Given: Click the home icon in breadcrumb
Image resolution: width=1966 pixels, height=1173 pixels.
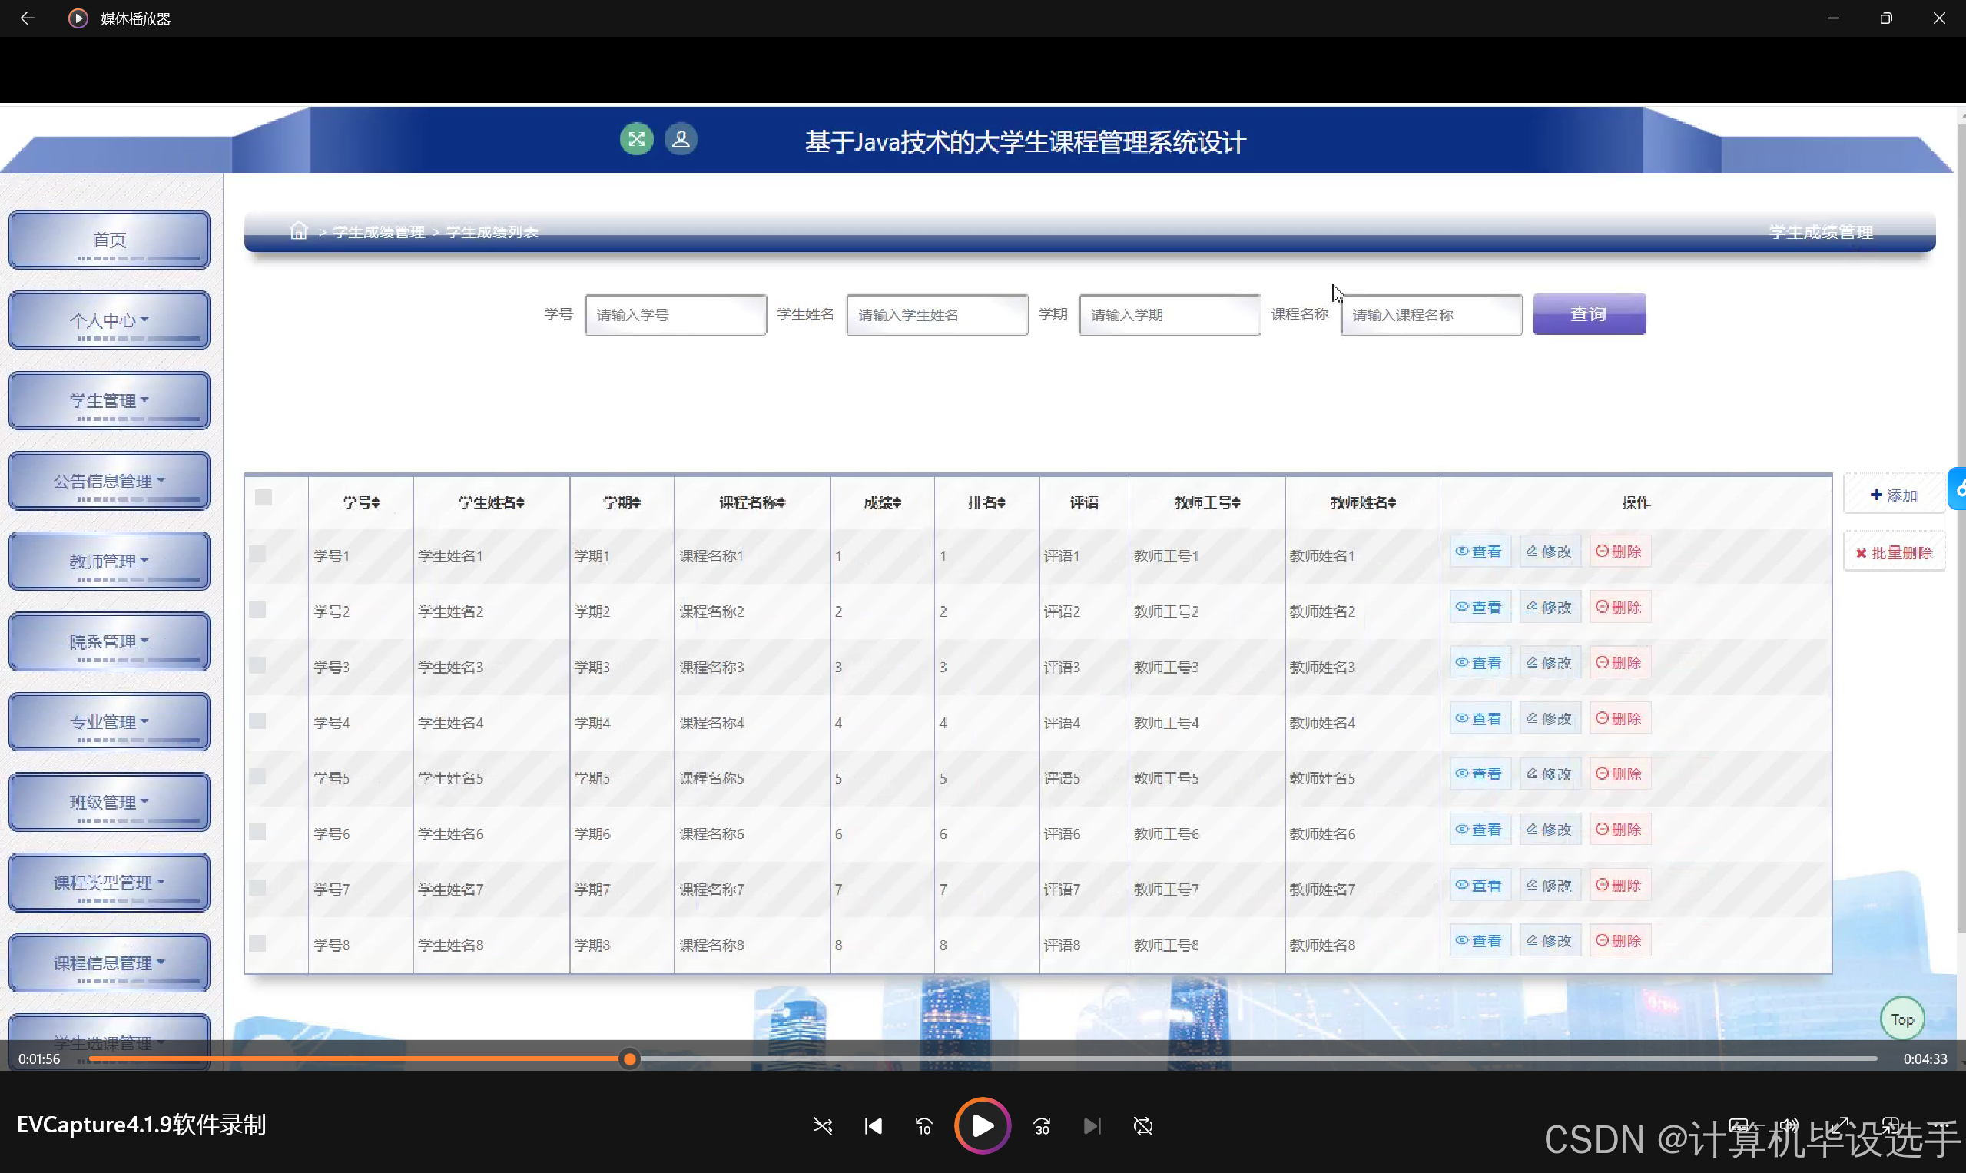Looking at the screenshot, I should (x=298, y=230).
